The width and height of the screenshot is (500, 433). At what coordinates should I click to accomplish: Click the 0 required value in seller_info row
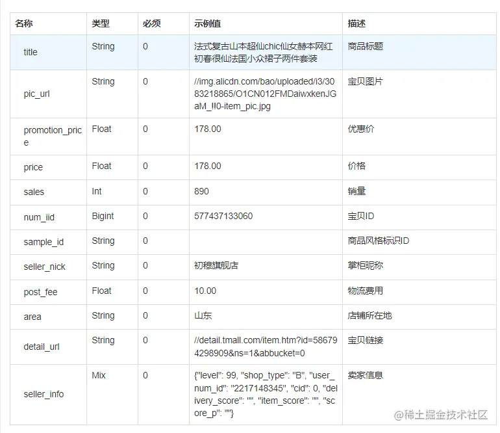click(145, 376)
